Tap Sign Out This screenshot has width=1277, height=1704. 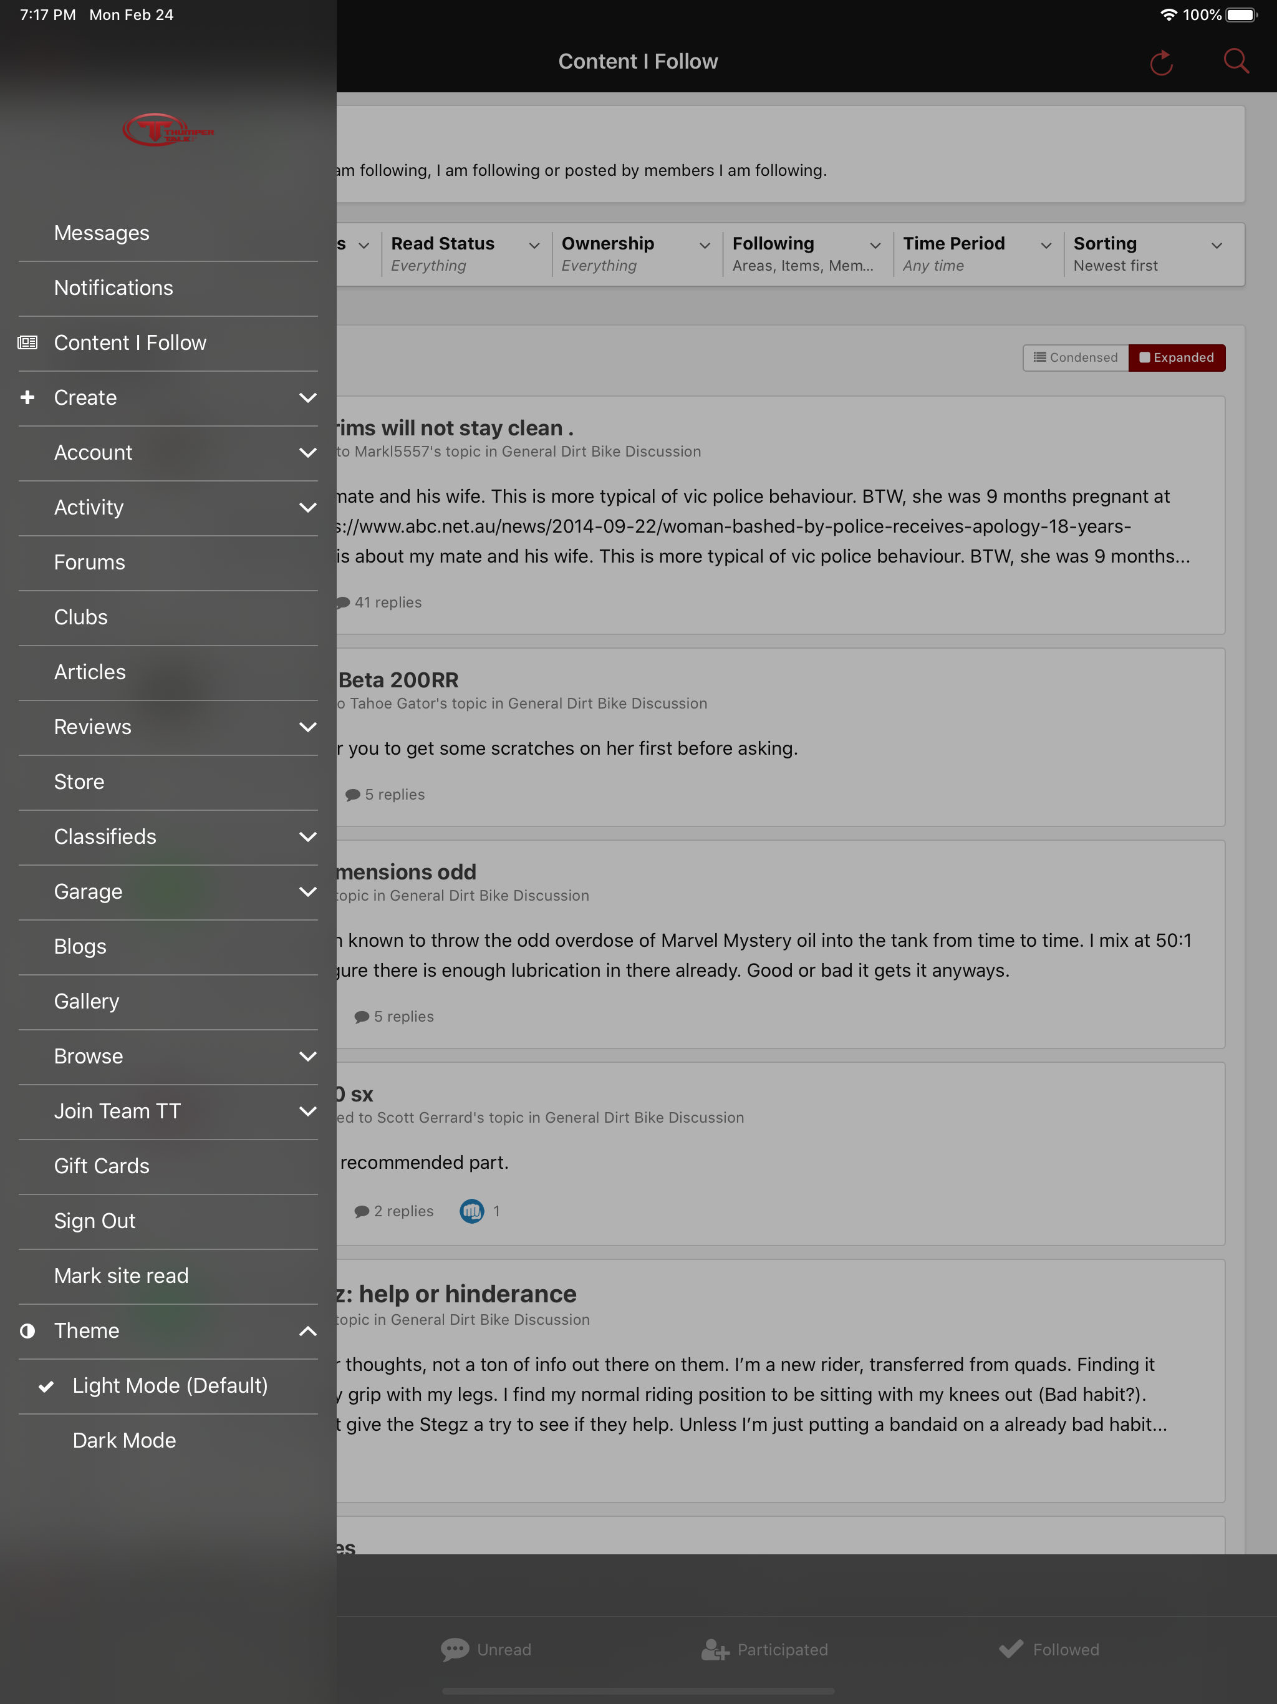point(168,1221)
